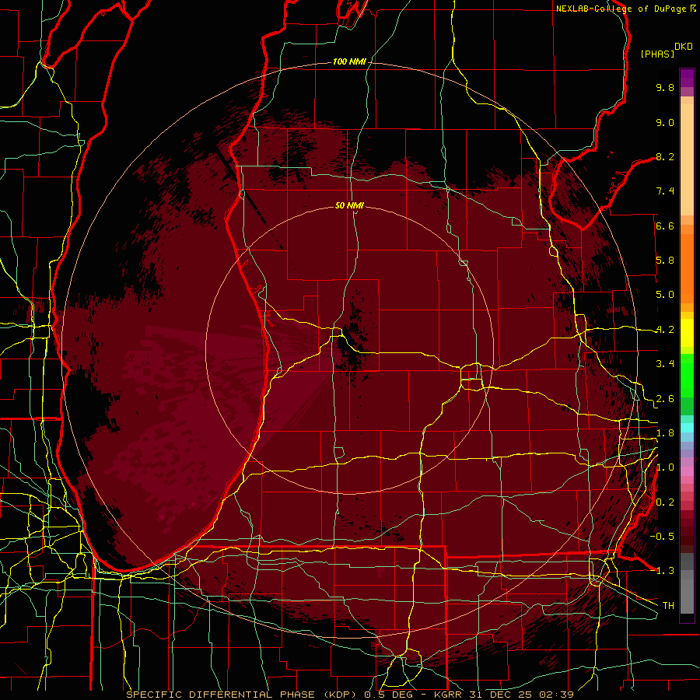
Task: Select the 5.8 scale value
Action: click(665, 261)
